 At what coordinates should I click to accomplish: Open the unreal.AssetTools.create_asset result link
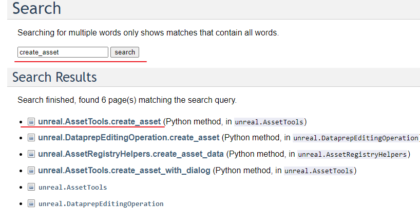pos(99,122)
